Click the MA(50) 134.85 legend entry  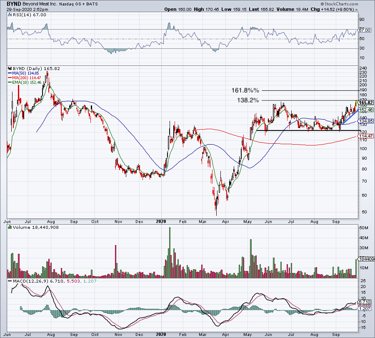pyautogui.click(x=23, y=73)
